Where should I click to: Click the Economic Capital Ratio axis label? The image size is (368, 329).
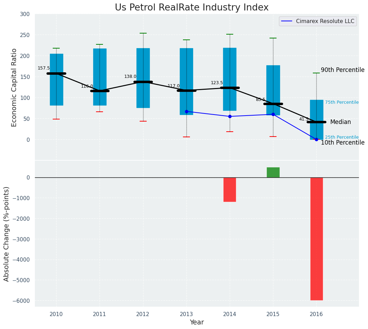point(14,87)
